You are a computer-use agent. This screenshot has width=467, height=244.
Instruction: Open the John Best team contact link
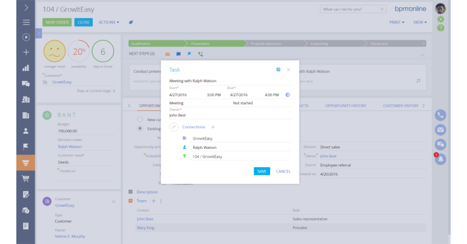[145, 219]
